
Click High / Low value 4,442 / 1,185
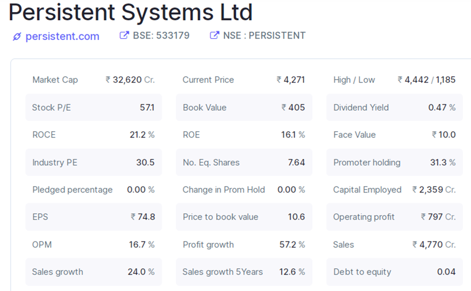(x=427, y=80)
